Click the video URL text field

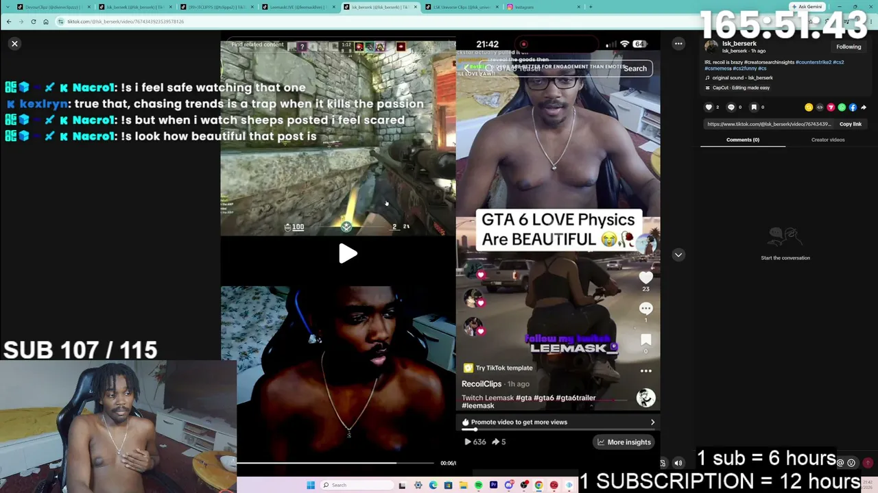[x=769, y=124]
